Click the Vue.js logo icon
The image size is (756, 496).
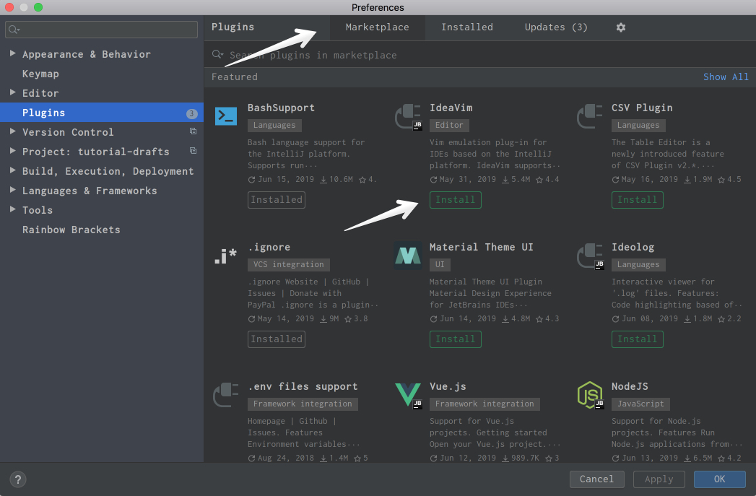tap(408, 395)
